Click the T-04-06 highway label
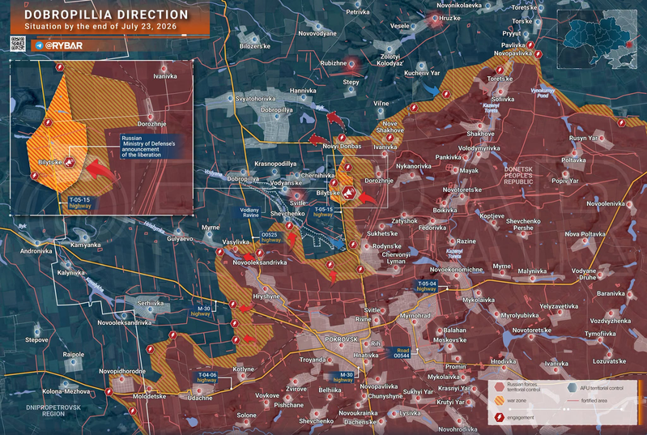The width and height of the screenshot is (647, 435). (x=206, y=377)
